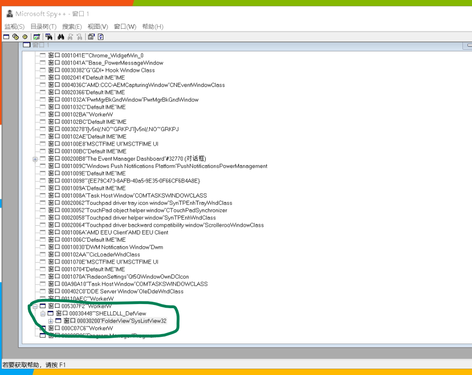Expand the 00030200 FolderView SysListView32 node
472x375 pixels.
pos(51,321)
